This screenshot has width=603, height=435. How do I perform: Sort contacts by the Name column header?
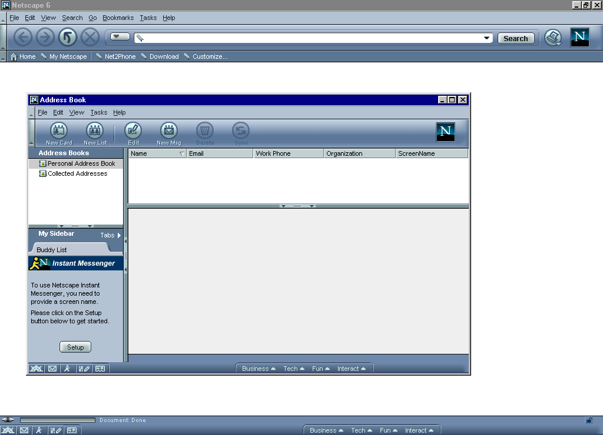point(157,153)
